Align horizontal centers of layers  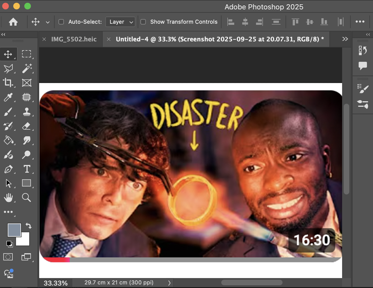click(x=245, y=22)
